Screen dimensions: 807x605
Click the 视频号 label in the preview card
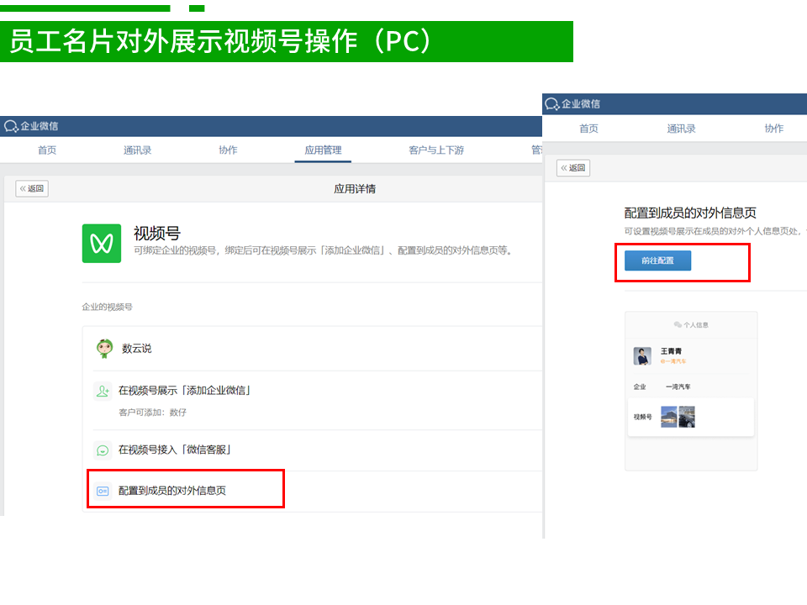[x=642, y=417]
